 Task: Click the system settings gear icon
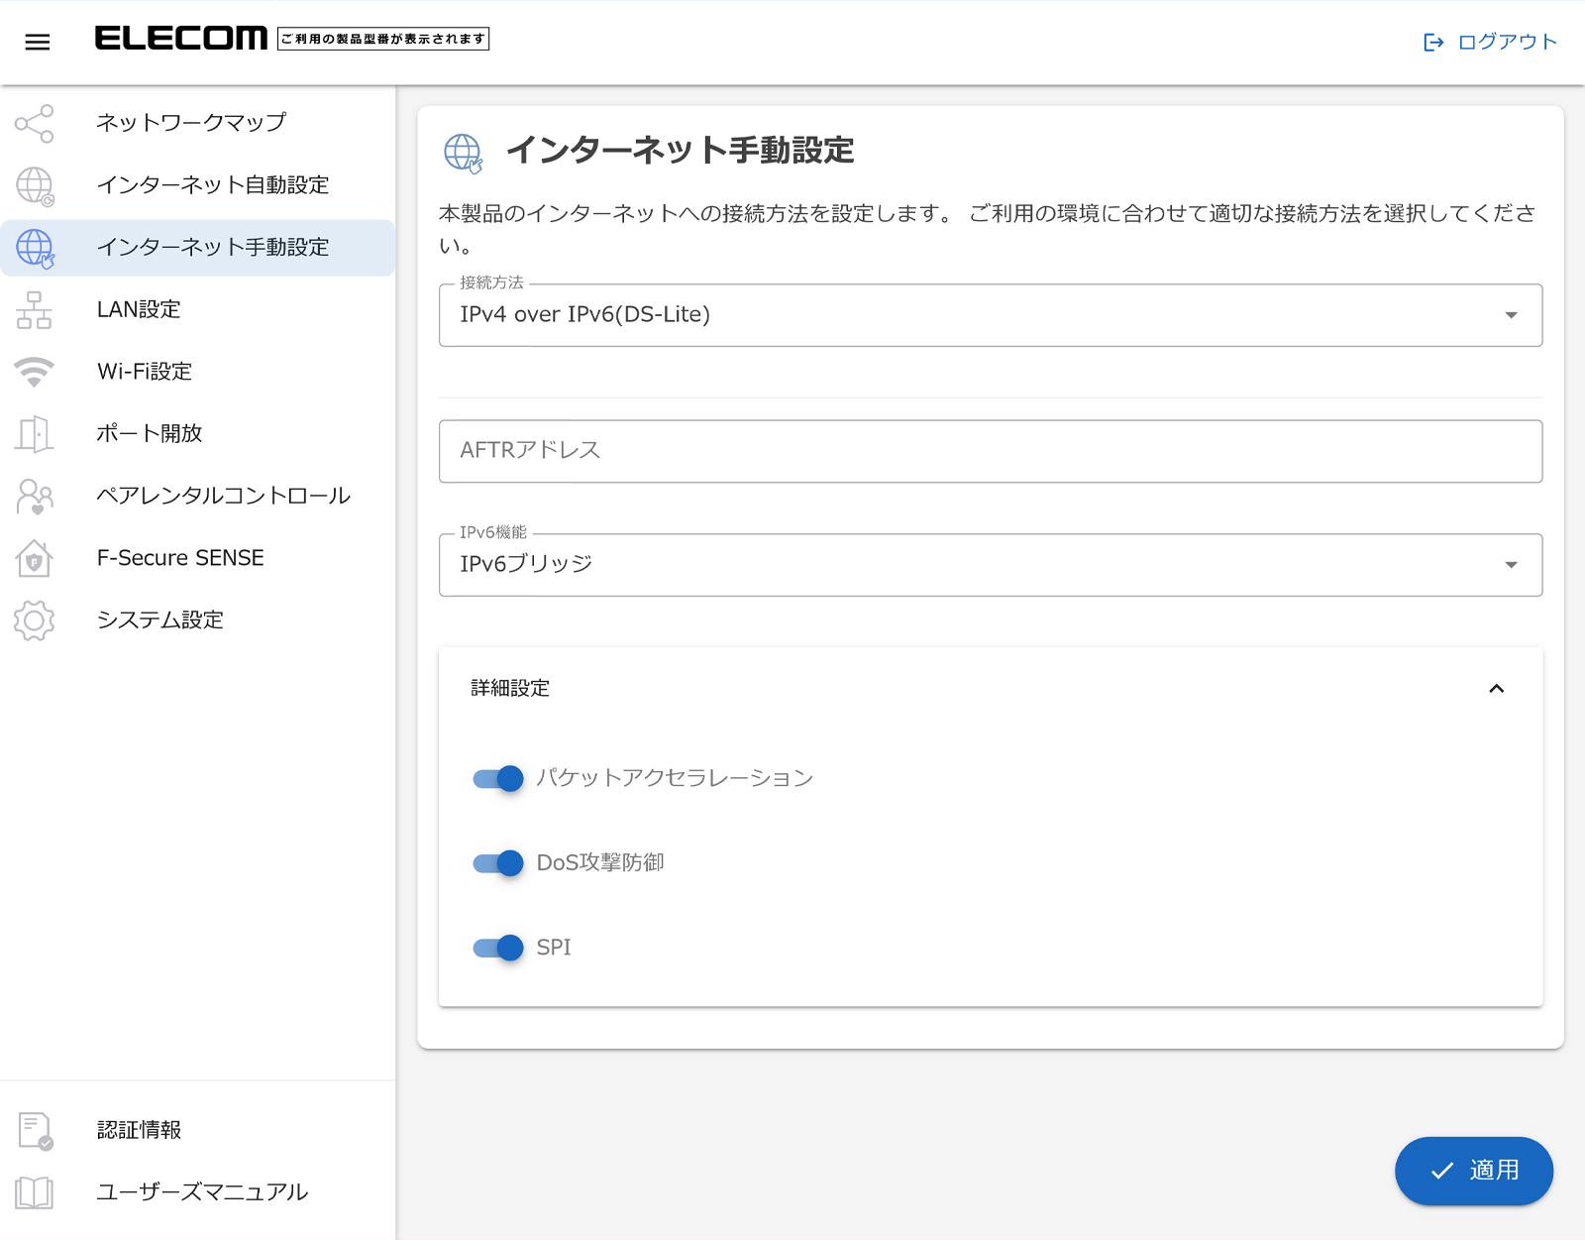point(35,620)
